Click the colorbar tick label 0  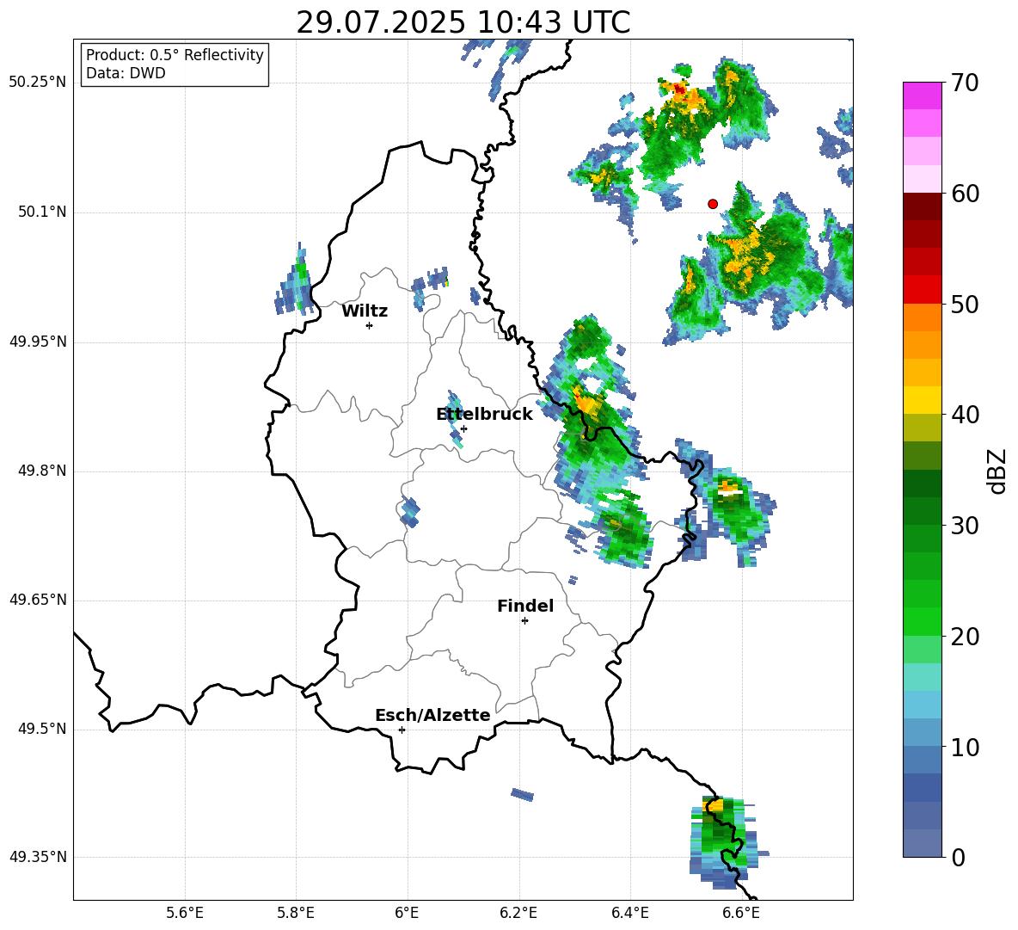pos(958,857)
